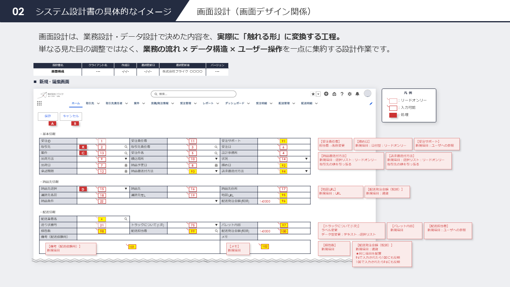
Task: Open the app launcher grid icon
Action: click(39, 103)
